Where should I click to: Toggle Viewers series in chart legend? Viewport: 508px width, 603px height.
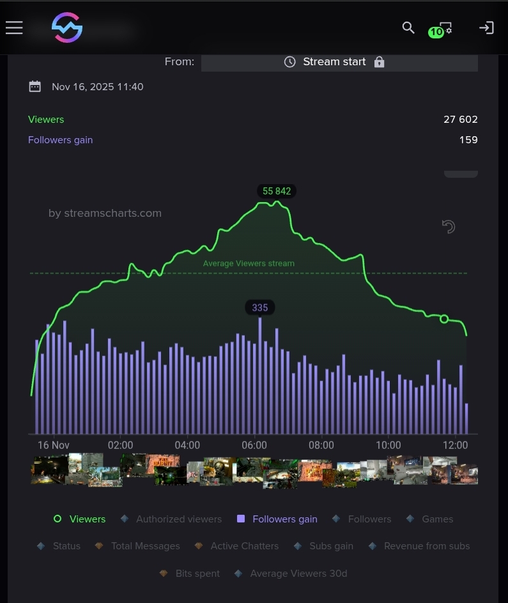(79, 519)
